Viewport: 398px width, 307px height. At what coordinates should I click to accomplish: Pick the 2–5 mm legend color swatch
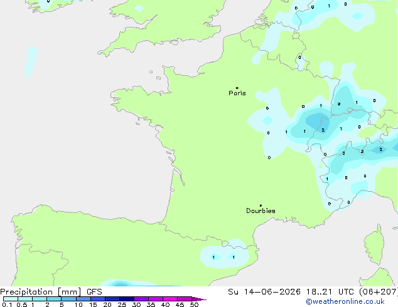click(x=54, y=299)
